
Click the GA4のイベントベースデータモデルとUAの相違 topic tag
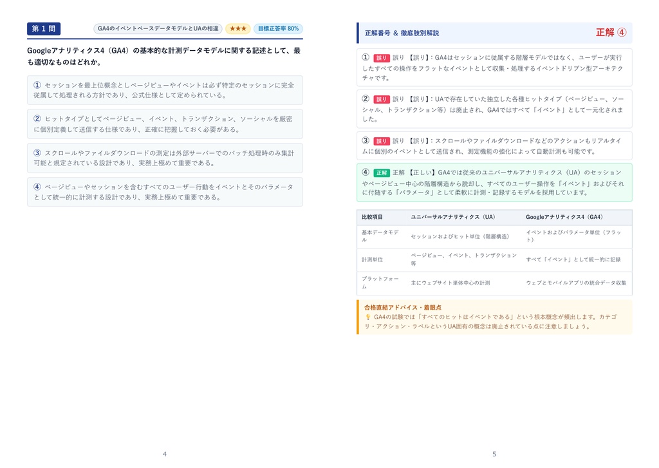click(x=158, y=28)
